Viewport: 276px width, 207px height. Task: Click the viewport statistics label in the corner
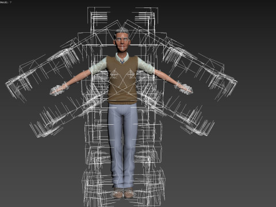6,2
